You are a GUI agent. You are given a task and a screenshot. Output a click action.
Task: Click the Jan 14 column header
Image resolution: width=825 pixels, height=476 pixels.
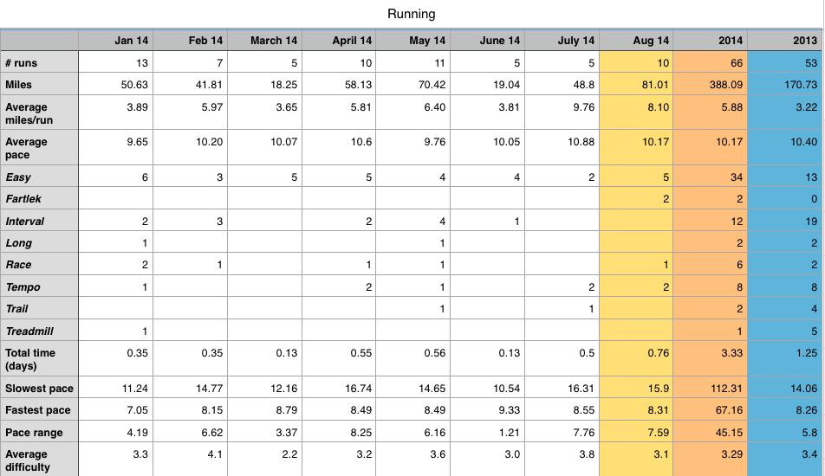116,41
